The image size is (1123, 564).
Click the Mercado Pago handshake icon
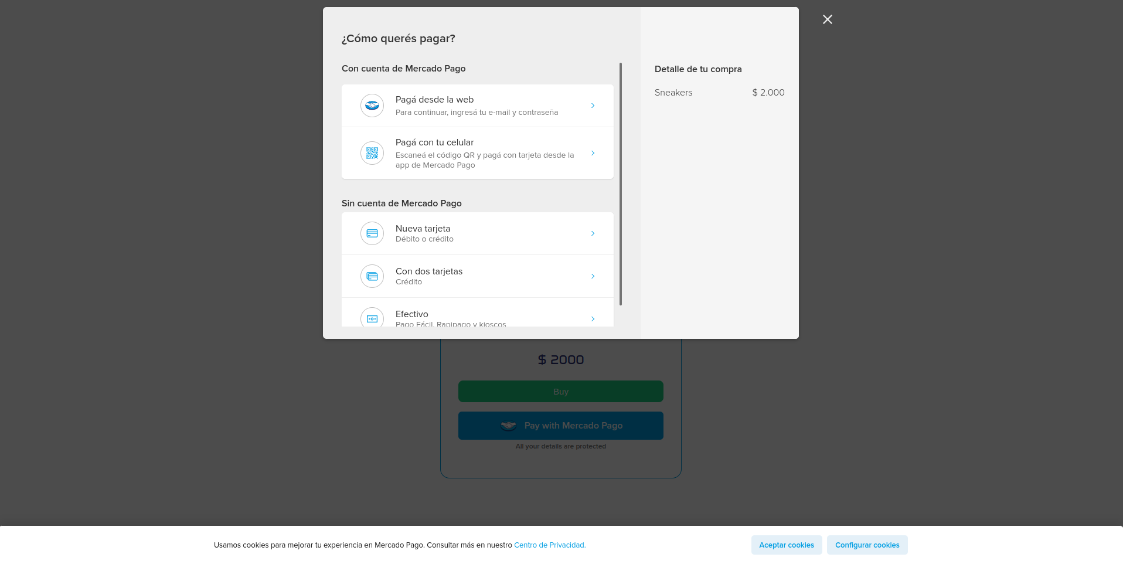[372, 106]
